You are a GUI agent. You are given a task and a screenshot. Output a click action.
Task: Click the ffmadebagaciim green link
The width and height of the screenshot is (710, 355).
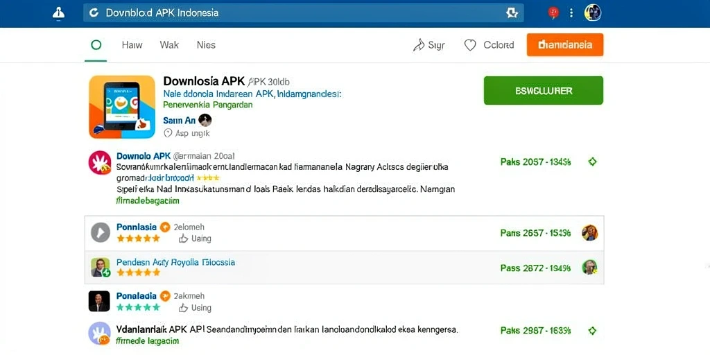[148, 200]
